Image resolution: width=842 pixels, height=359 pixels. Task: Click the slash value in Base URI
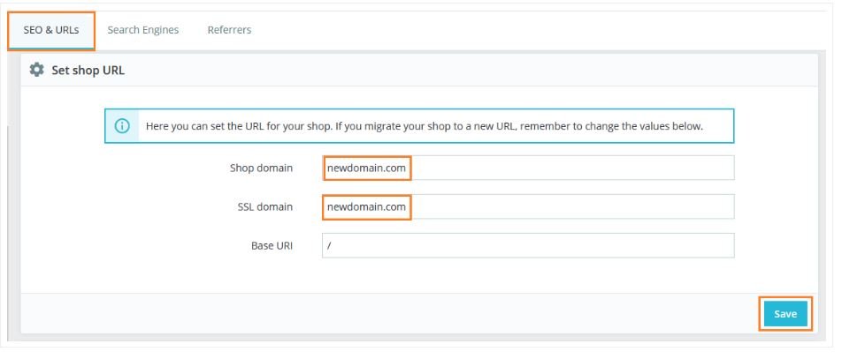329,246
